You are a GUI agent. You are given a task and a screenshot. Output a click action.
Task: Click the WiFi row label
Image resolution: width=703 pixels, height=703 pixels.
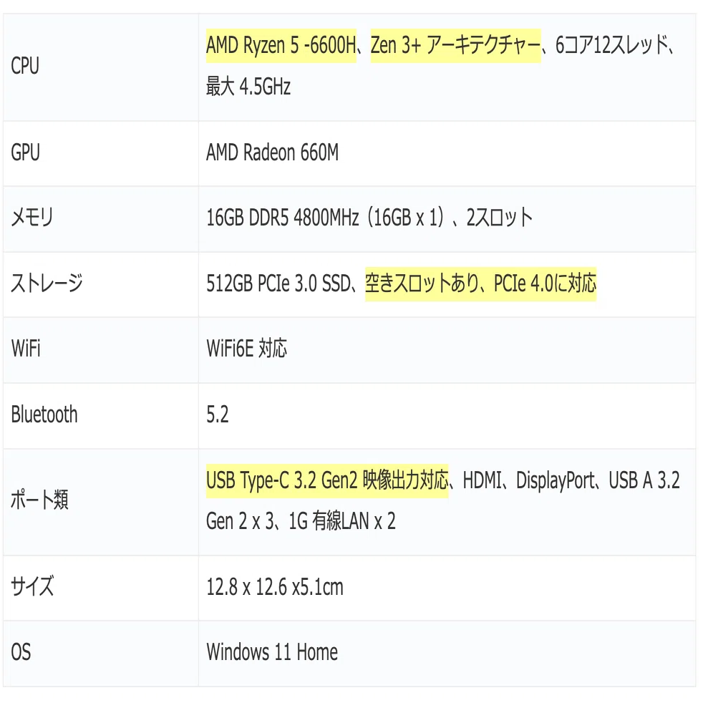(26, 349)
